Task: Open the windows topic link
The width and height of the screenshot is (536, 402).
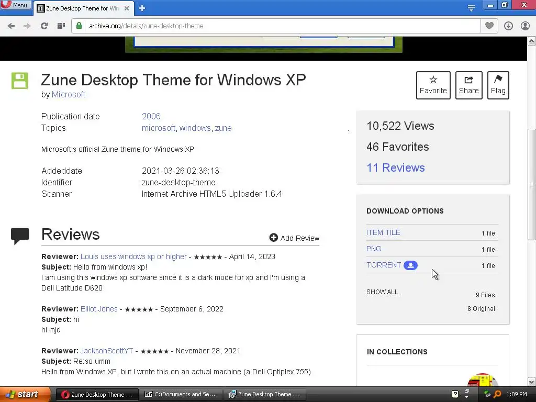Action: click(x=195, y=128)
